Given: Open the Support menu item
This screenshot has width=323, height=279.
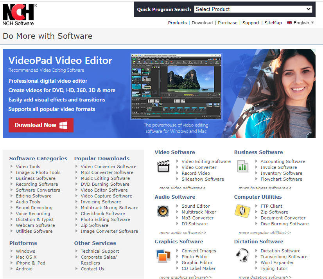Looking at the screenshot, I should click(251, 23).
